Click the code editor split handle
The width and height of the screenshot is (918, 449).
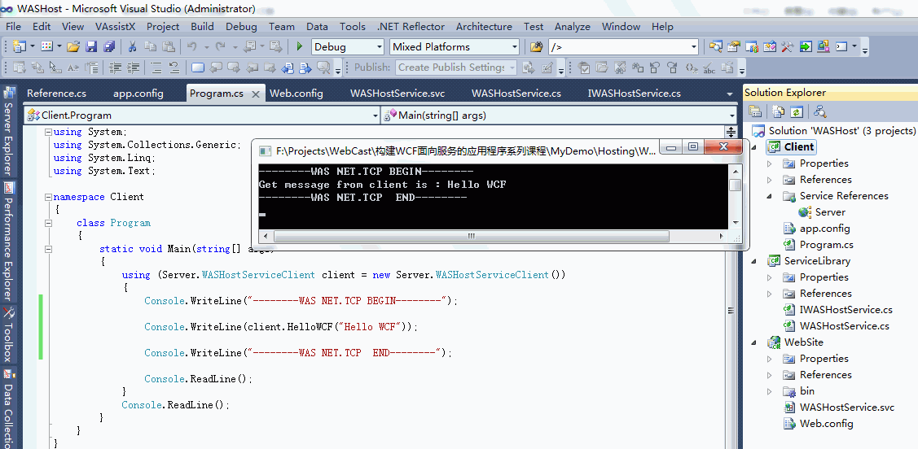(x=731, y=132)
